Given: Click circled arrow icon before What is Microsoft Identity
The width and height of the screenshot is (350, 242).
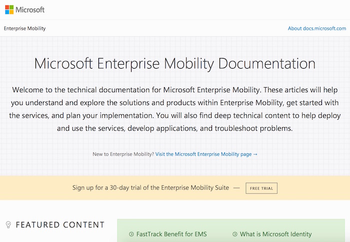Looking at the screenshot, I should click(x=235, y=234).
